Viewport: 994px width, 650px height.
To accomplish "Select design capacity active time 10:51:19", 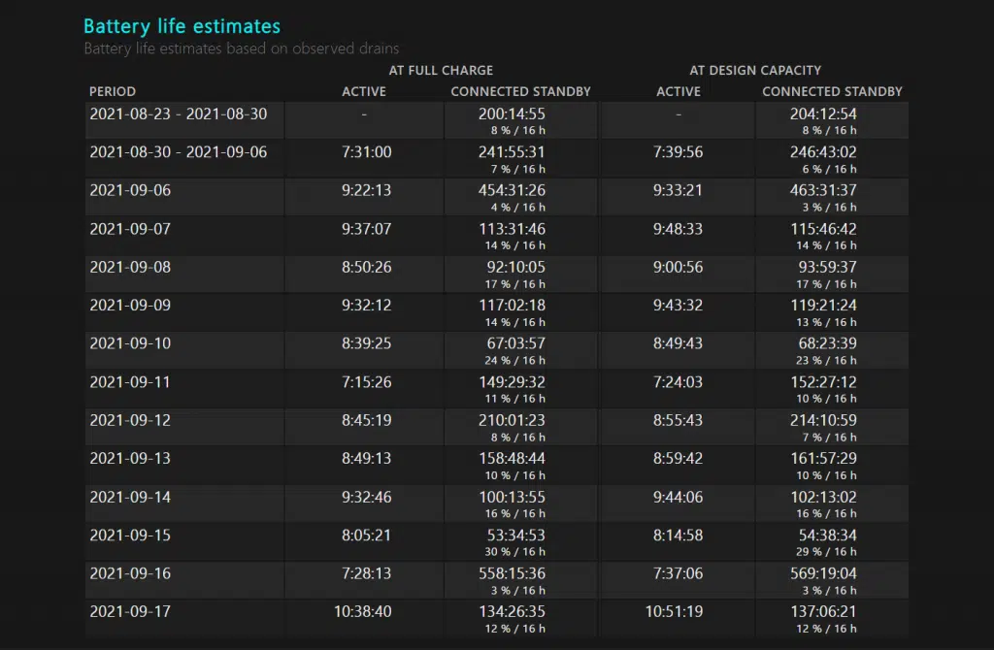I will click(x=674, y=611).
